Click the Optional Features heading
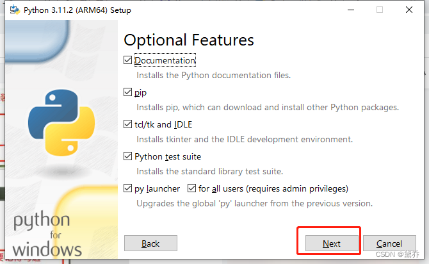 pyautogui.click(x=189, y=40)
